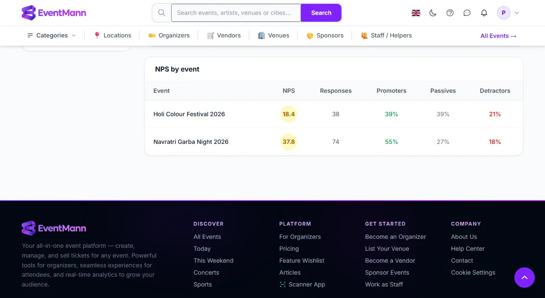This screenshot has height=298, width=545.
Task: Open the Sponsors menu item
Action: point(325,35)
